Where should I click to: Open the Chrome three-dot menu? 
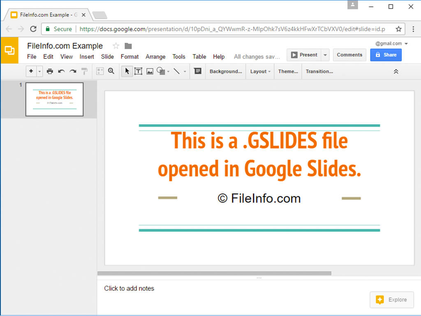(413, 29)
